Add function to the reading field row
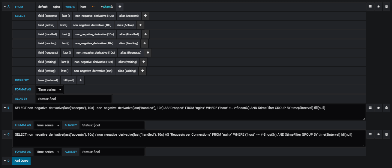Screen dimensions: 392x168 (145, 43)
